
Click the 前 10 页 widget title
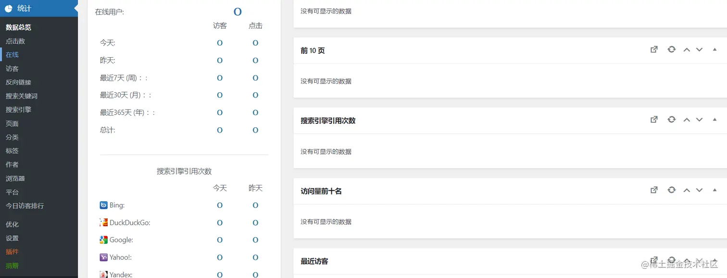(313, 50)
